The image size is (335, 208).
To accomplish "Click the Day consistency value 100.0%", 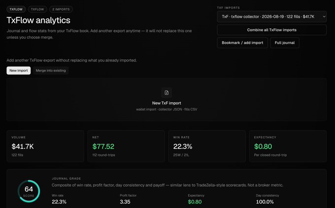I will tap(265, 202).
